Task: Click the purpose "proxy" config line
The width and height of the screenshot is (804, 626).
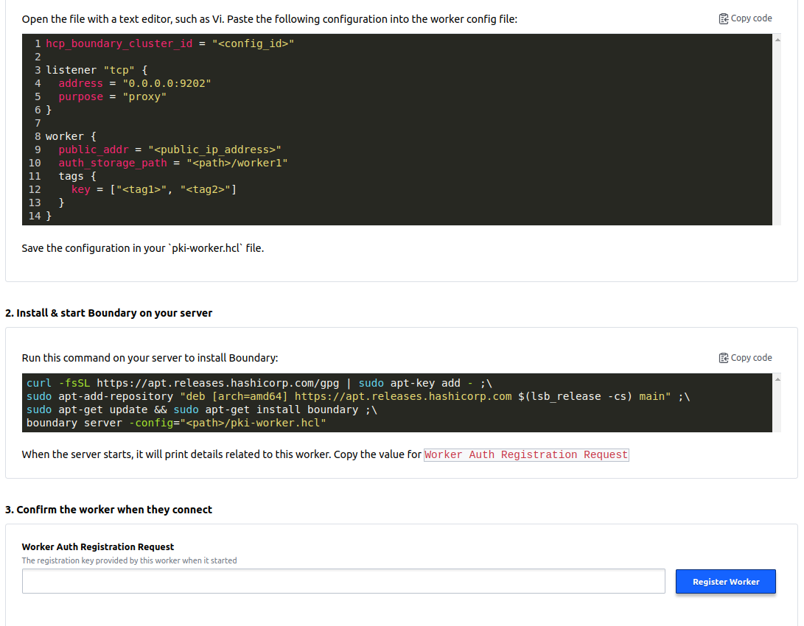Action: point(113,96)
